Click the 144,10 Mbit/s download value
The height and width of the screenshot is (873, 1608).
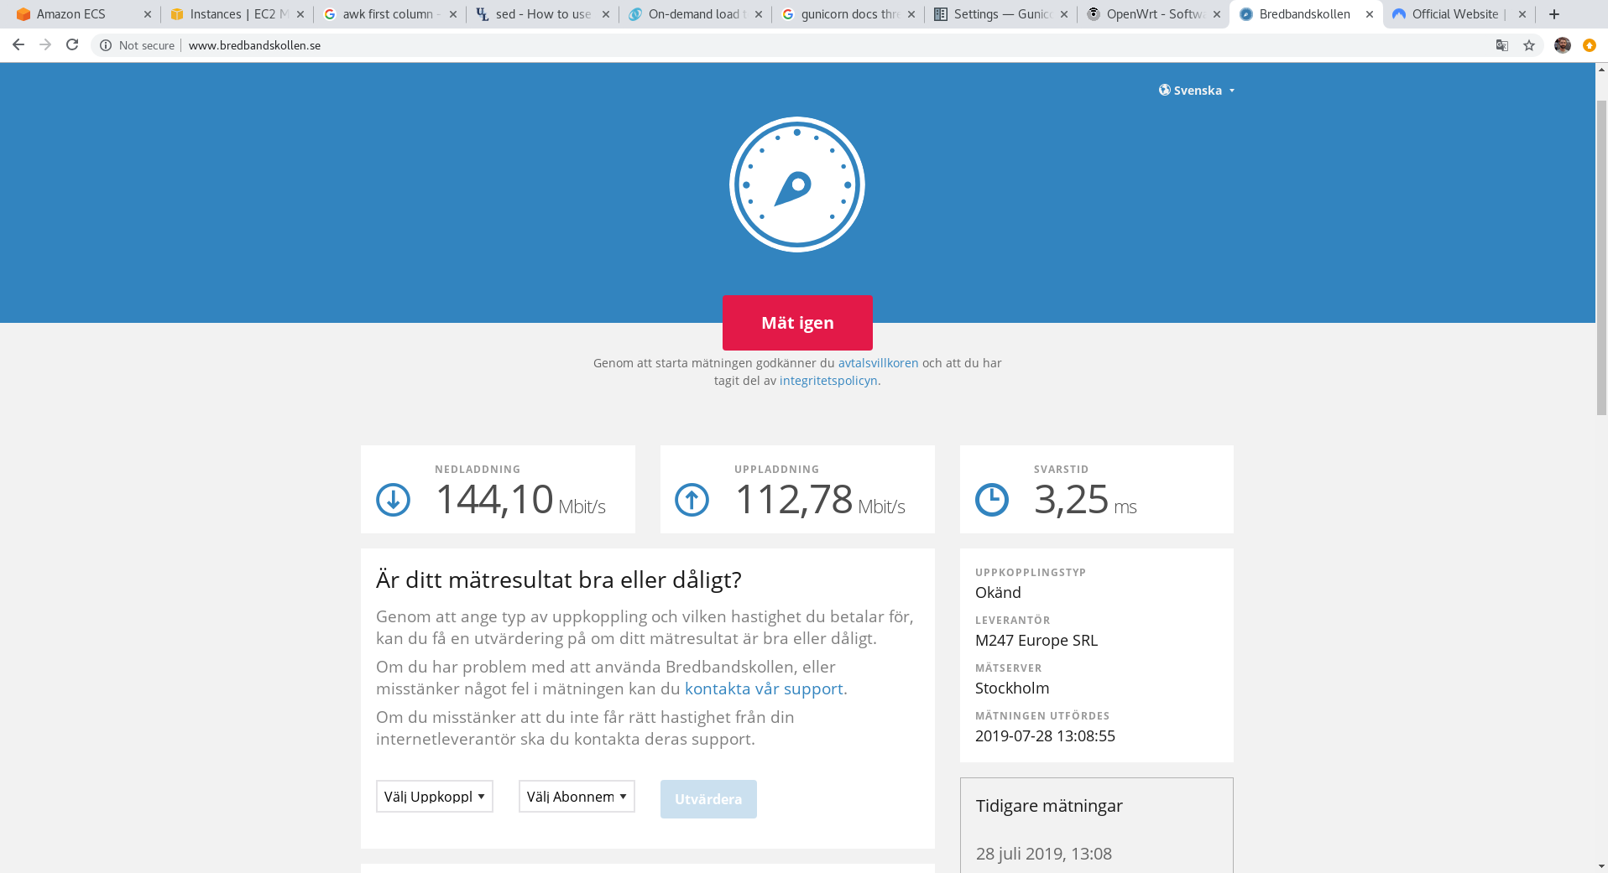click(520, 500)
